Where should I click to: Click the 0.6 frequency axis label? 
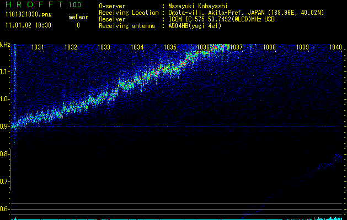coord(4,209)
